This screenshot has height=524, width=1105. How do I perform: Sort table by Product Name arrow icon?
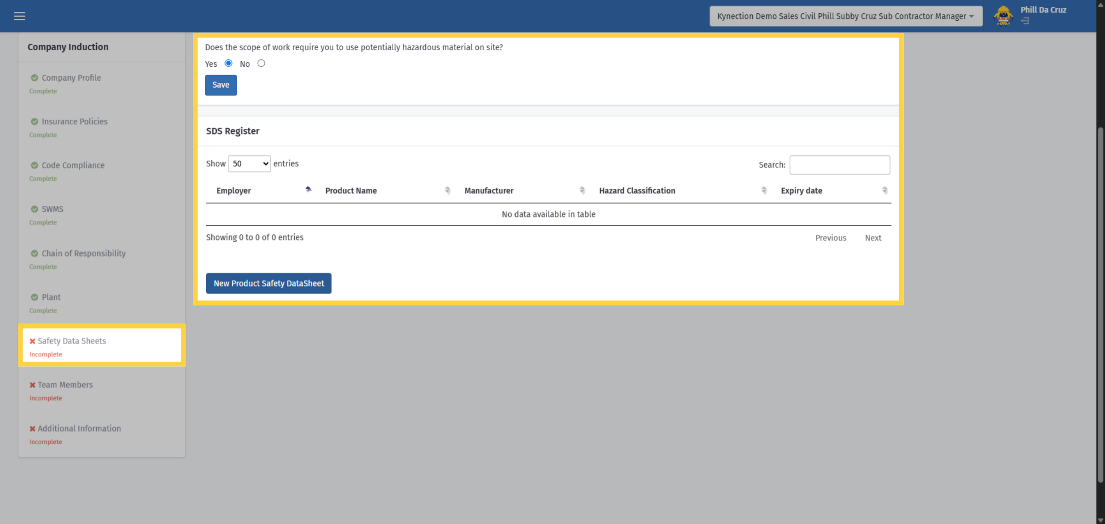coord(448,190)
